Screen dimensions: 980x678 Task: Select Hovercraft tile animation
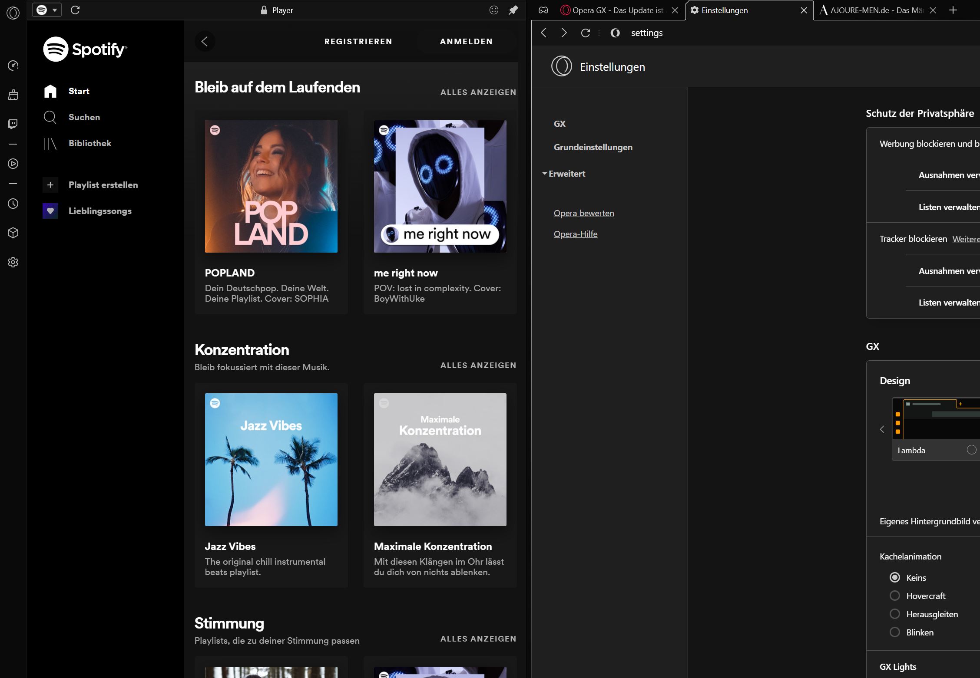pos(895,596)
